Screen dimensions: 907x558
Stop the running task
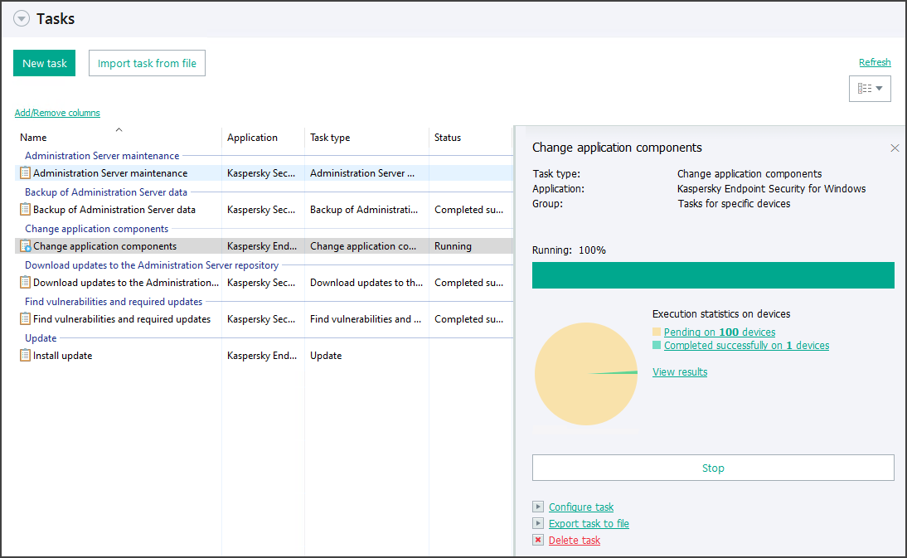pos(713,468)
